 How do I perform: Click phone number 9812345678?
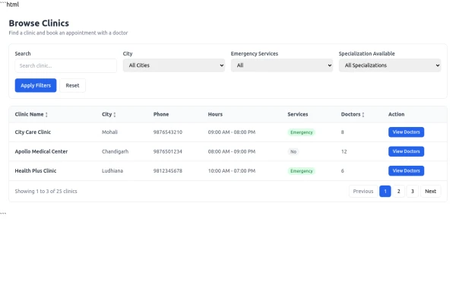(x=168, y=171)
